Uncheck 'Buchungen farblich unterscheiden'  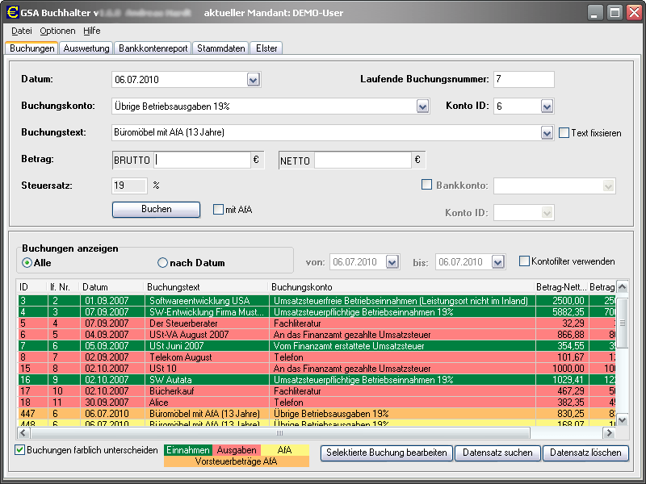coord(20,450)
